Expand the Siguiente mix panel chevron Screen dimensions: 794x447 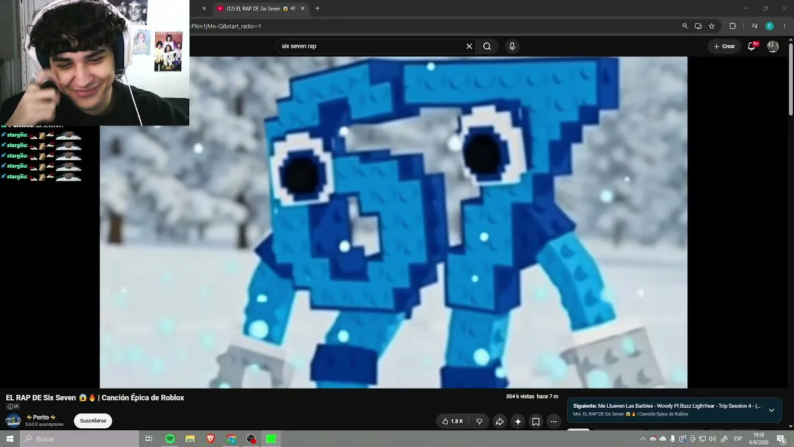tap(771, 410)
